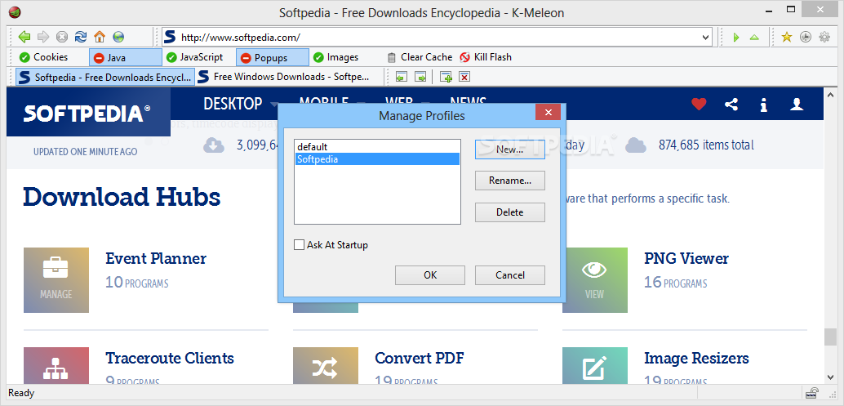Click the globe icon in navigation toolbar

click(118, 37)
